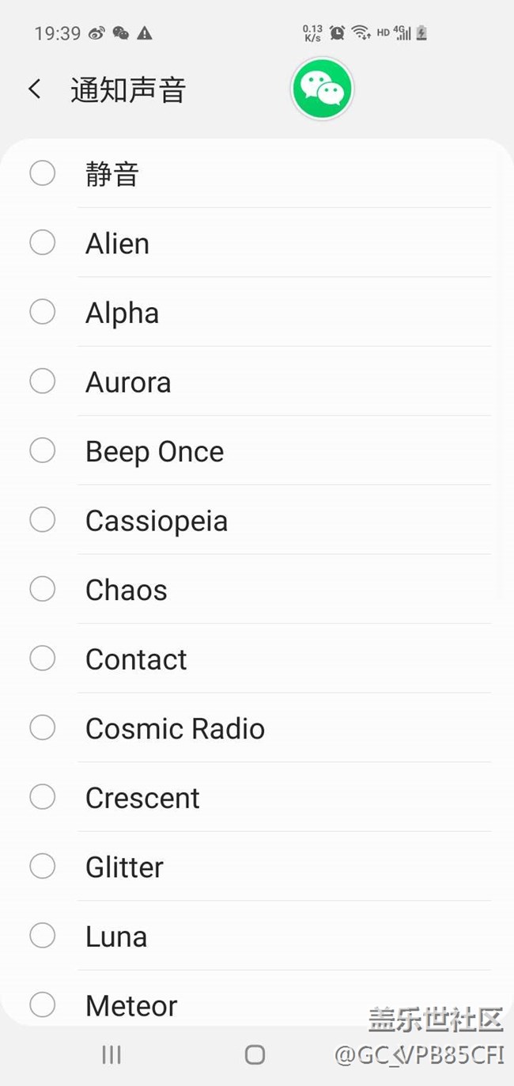Select the Glitter sound option

(124, 868)
